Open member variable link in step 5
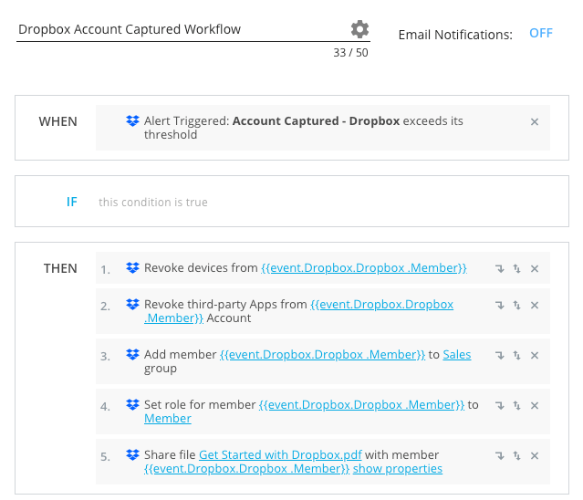The width and height of the screenshot is (583, 500). coord(247,469)
